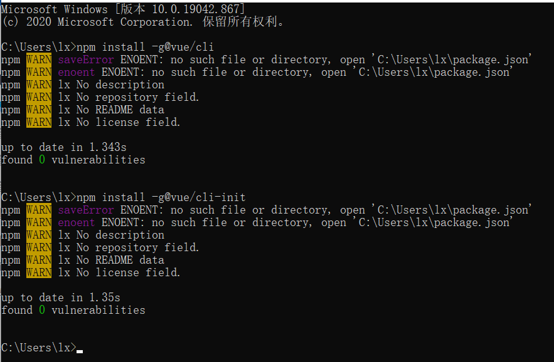Click the 'up to date in 1.35s' line
Viewport: 554px width, 362px height.
(x=60, y=297)
